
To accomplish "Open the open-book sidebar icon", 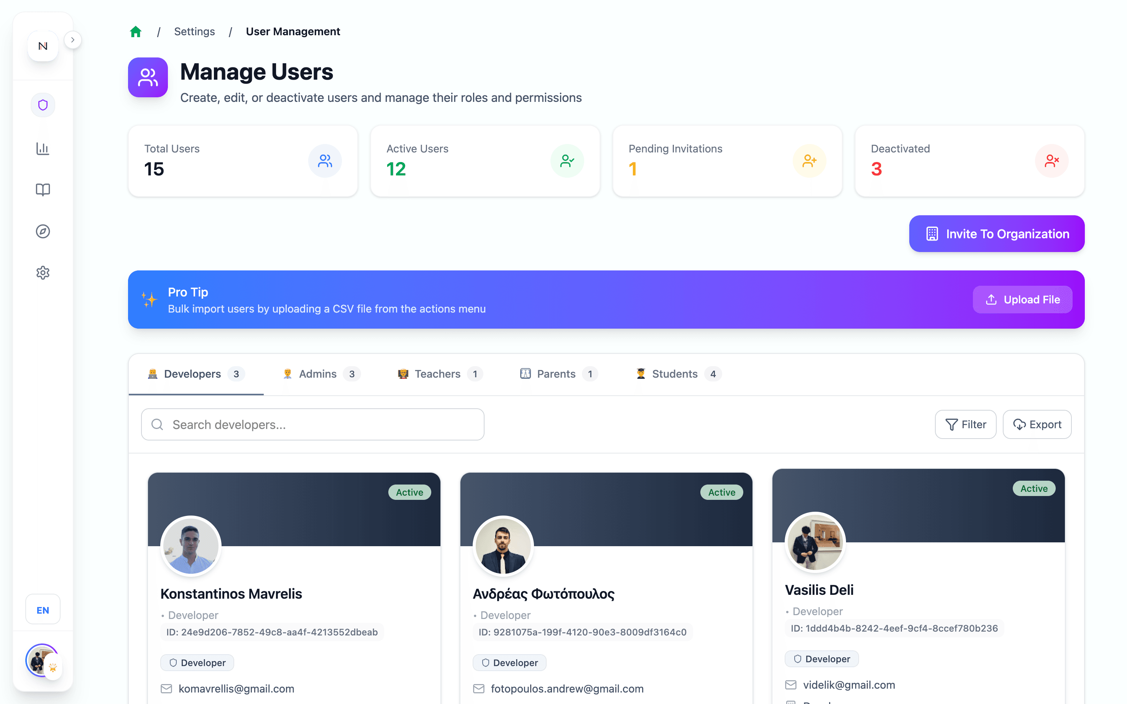I will pos(43,190).
